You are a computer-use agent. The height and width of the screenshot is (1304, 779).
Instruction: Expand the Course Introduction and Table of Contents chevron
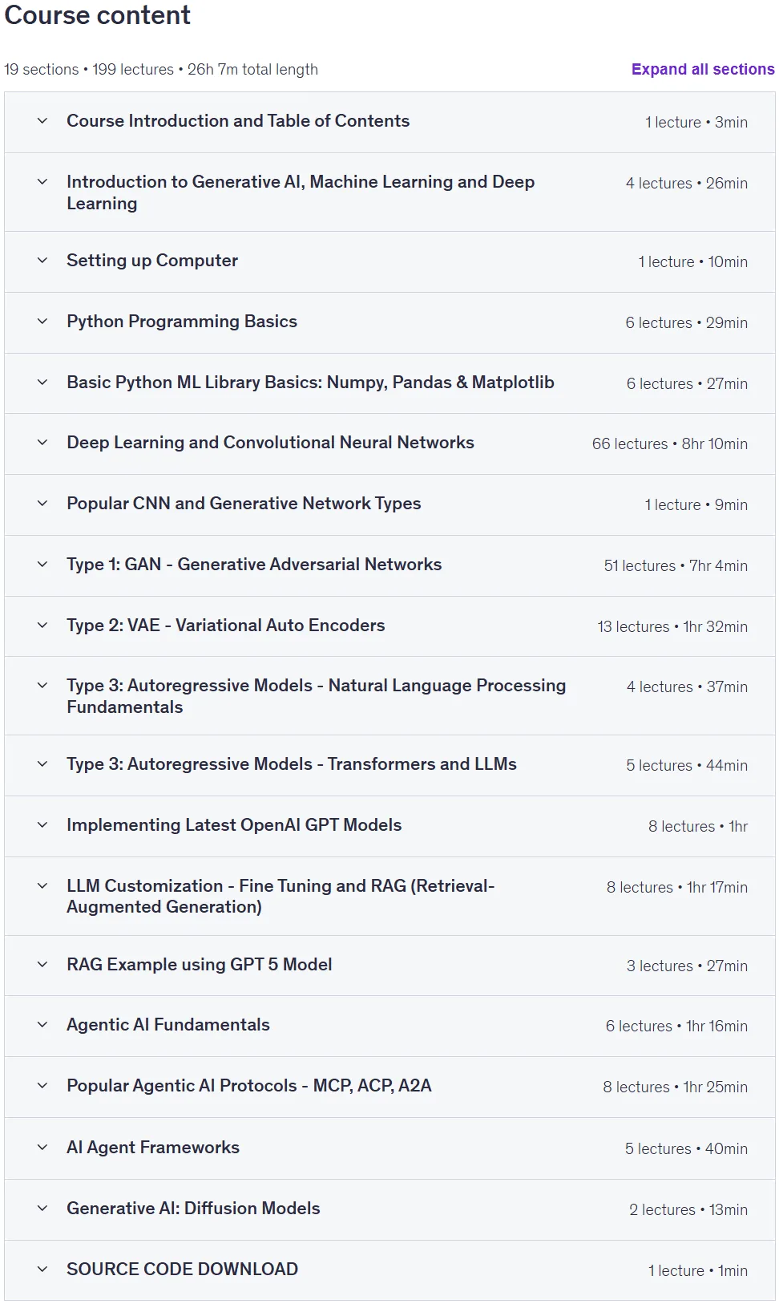(42, 121)
